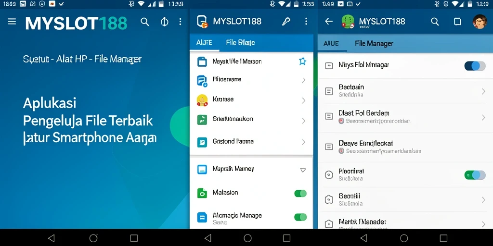The image size is (493, 246).
Task: Tap the yellow round icon beside Kourose
Action: pos(202,100)
